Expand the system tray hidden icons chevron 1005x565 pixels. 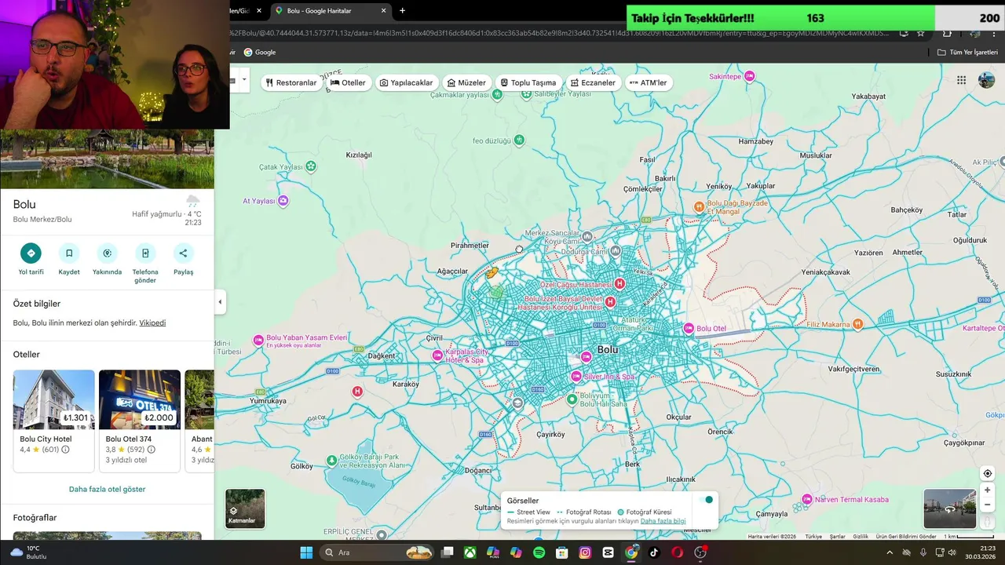[x=890, y=552]
